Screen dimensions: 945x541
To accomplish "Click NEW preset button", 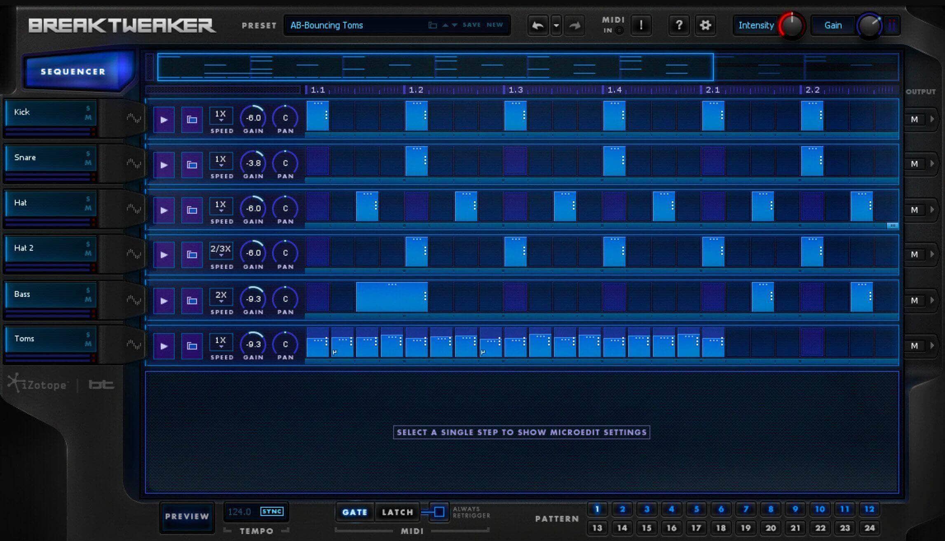I will [x=495, y=25].
